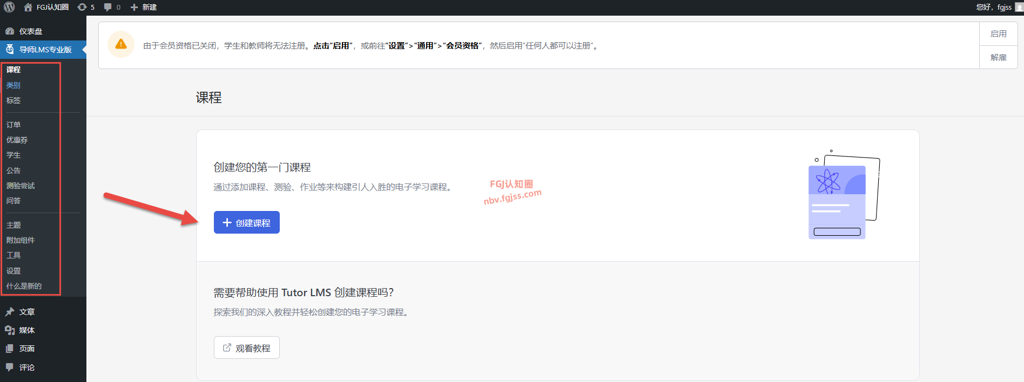The width and height of the screenshot is (1024, 382).
Task: Click the 文章 pin icon in sidebar
Action: 10,312
